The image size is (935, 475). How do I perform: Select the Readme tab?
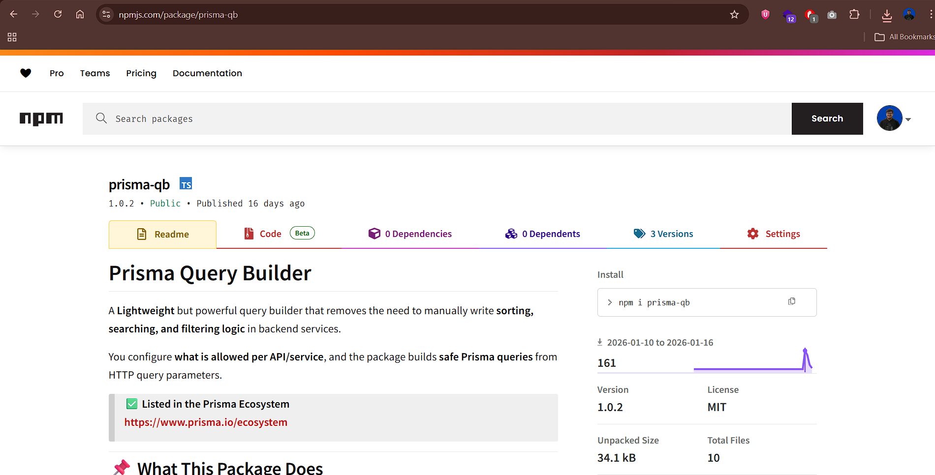(162, 235)
